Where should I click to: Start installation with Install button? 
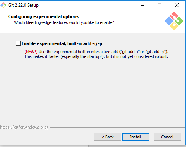pyautogui.click(x=135, y=137)
